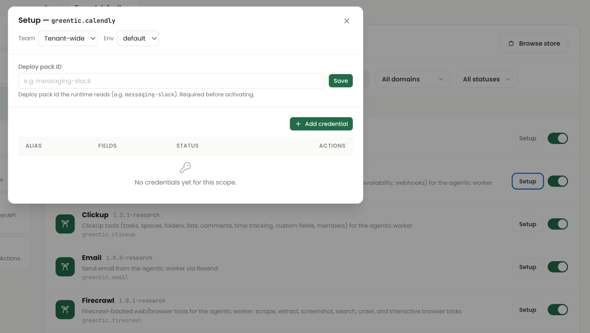Viewport: 590px width, 333px height.
Task: Toggle the Firecrawl extension switch
Action: [x=558, y=310]
